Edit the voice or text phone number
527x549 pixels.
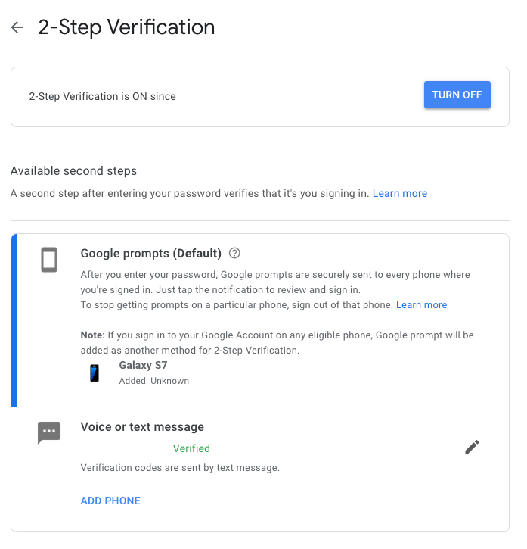(x=472, y=447)
